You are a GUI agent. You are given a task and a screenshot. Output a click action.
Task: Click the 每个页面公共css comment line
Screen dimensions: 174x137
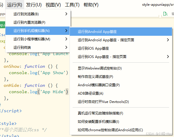[24, 130]
